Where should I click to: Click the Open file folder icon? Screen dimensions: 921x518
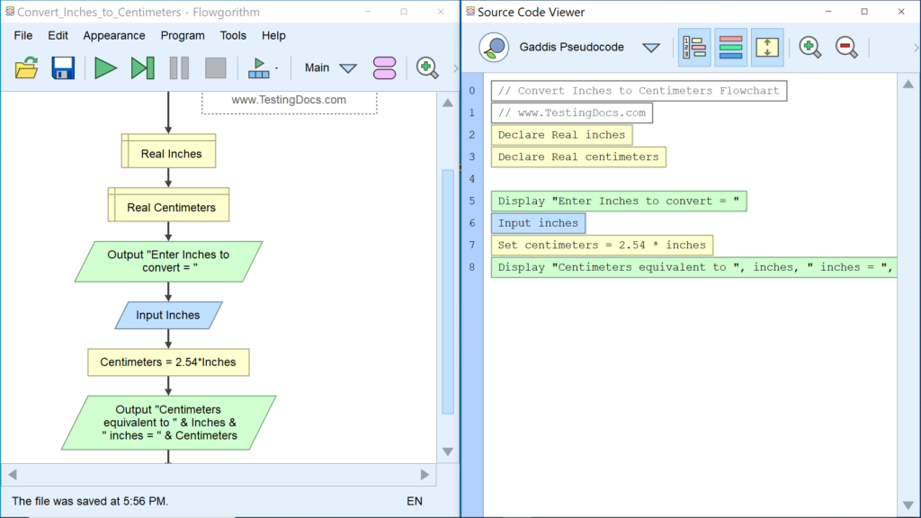coord(27,67)
